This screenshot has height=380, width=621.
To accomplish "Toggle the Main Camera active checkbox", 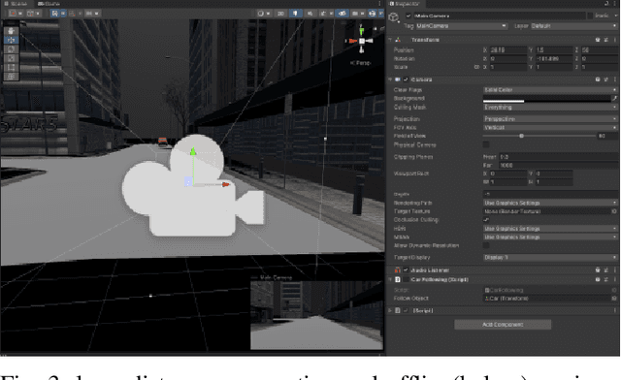I will (409, 16).
